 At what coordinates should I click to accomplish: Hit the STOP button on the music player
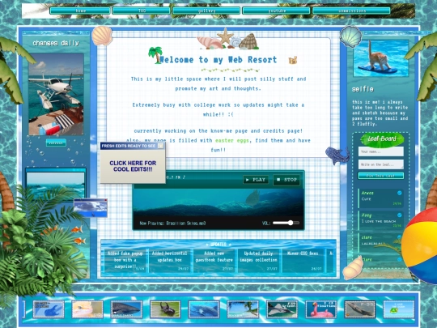pyautogui.click(x=286, y=180)
